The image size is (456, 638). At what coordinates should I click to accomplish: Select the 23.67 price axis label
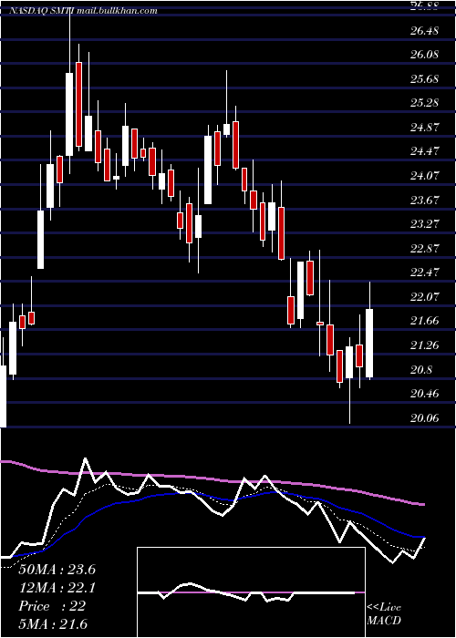click(424, 200)
